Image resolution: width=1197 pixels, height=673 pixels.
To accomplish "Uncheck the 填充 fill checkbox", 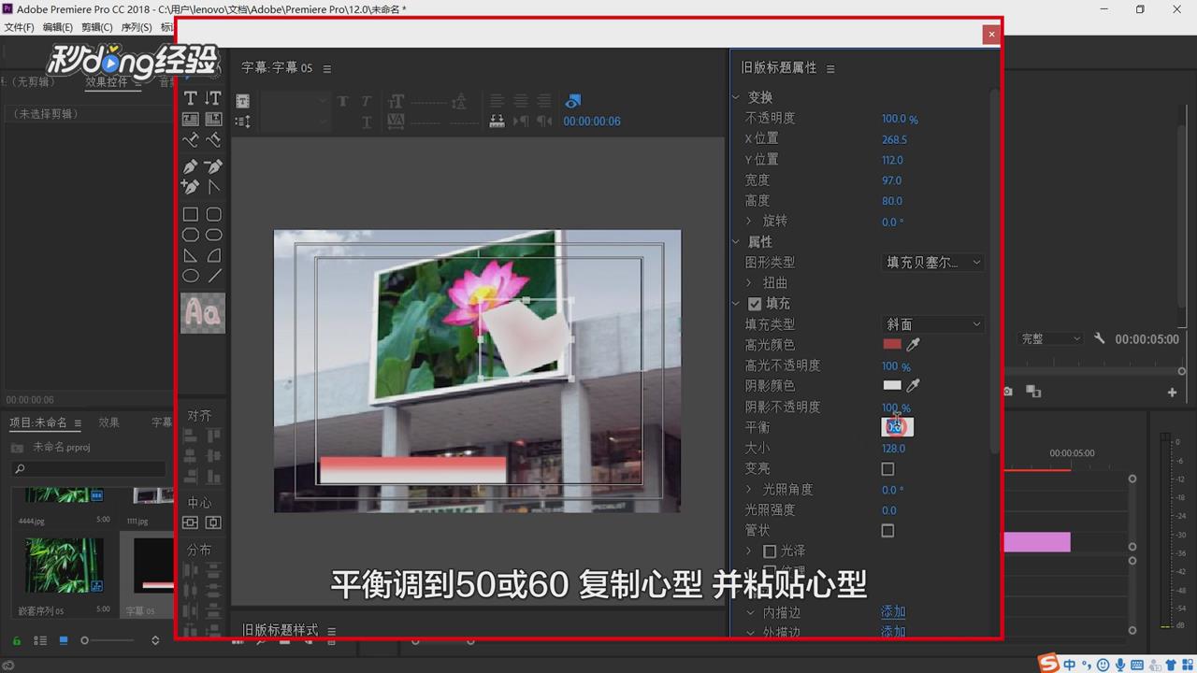I will (x=755, y=304).
